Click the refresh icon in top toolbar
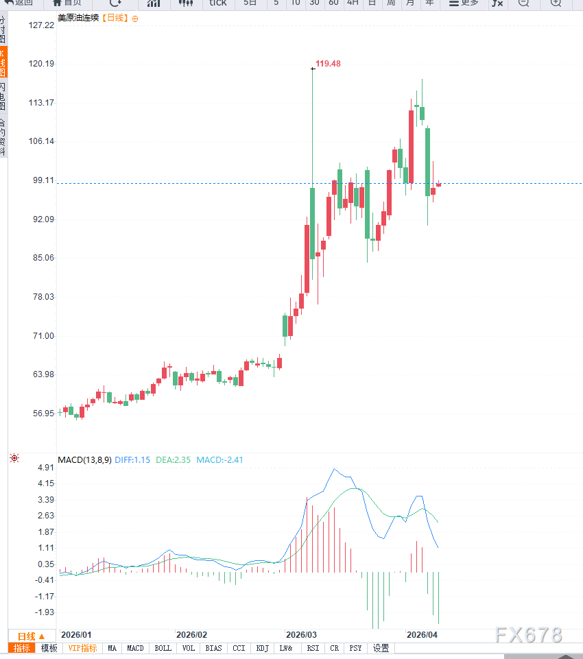583x659 pixels. coord(115,3)
